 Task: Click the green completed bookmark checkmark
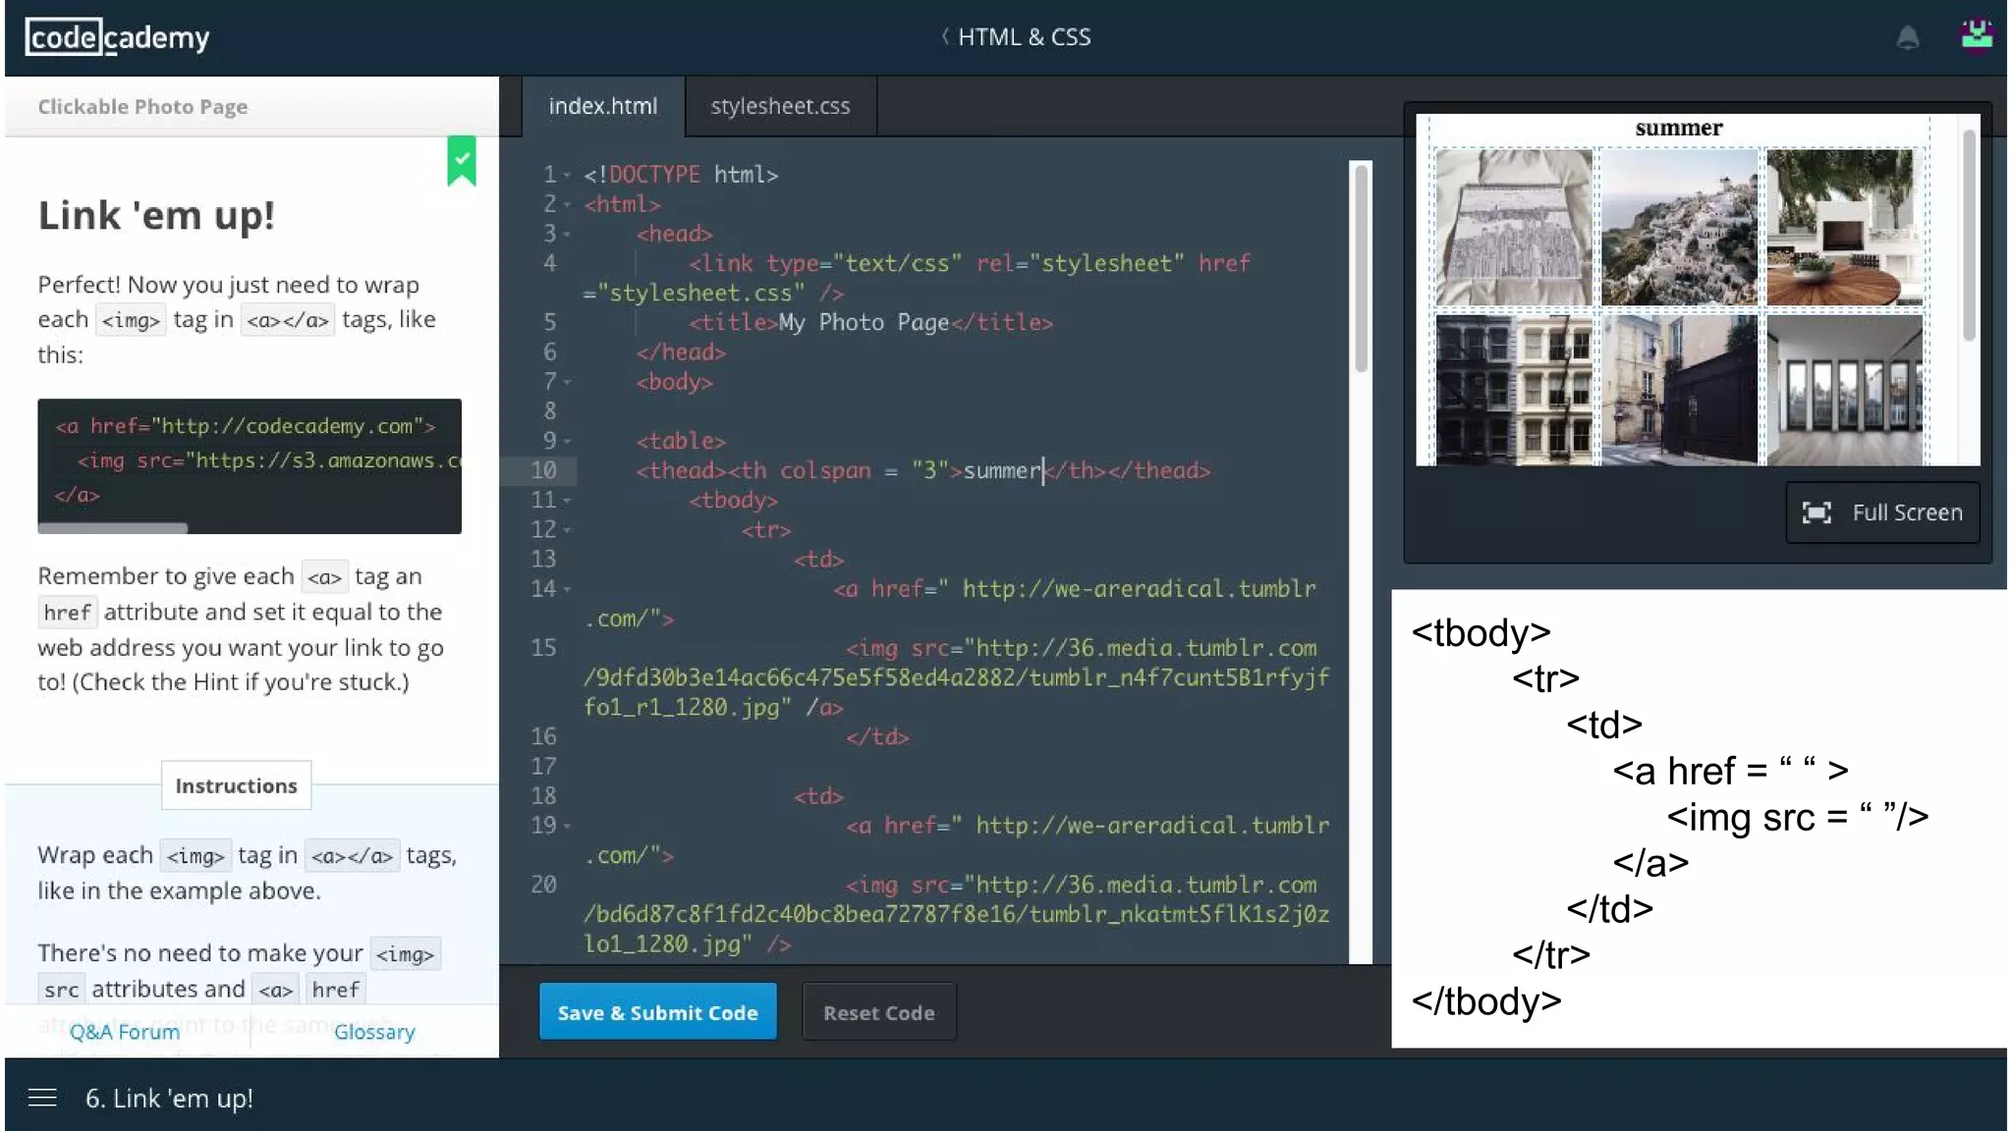pos(462,160)
